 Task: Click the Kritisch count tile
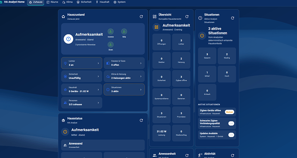207,92
